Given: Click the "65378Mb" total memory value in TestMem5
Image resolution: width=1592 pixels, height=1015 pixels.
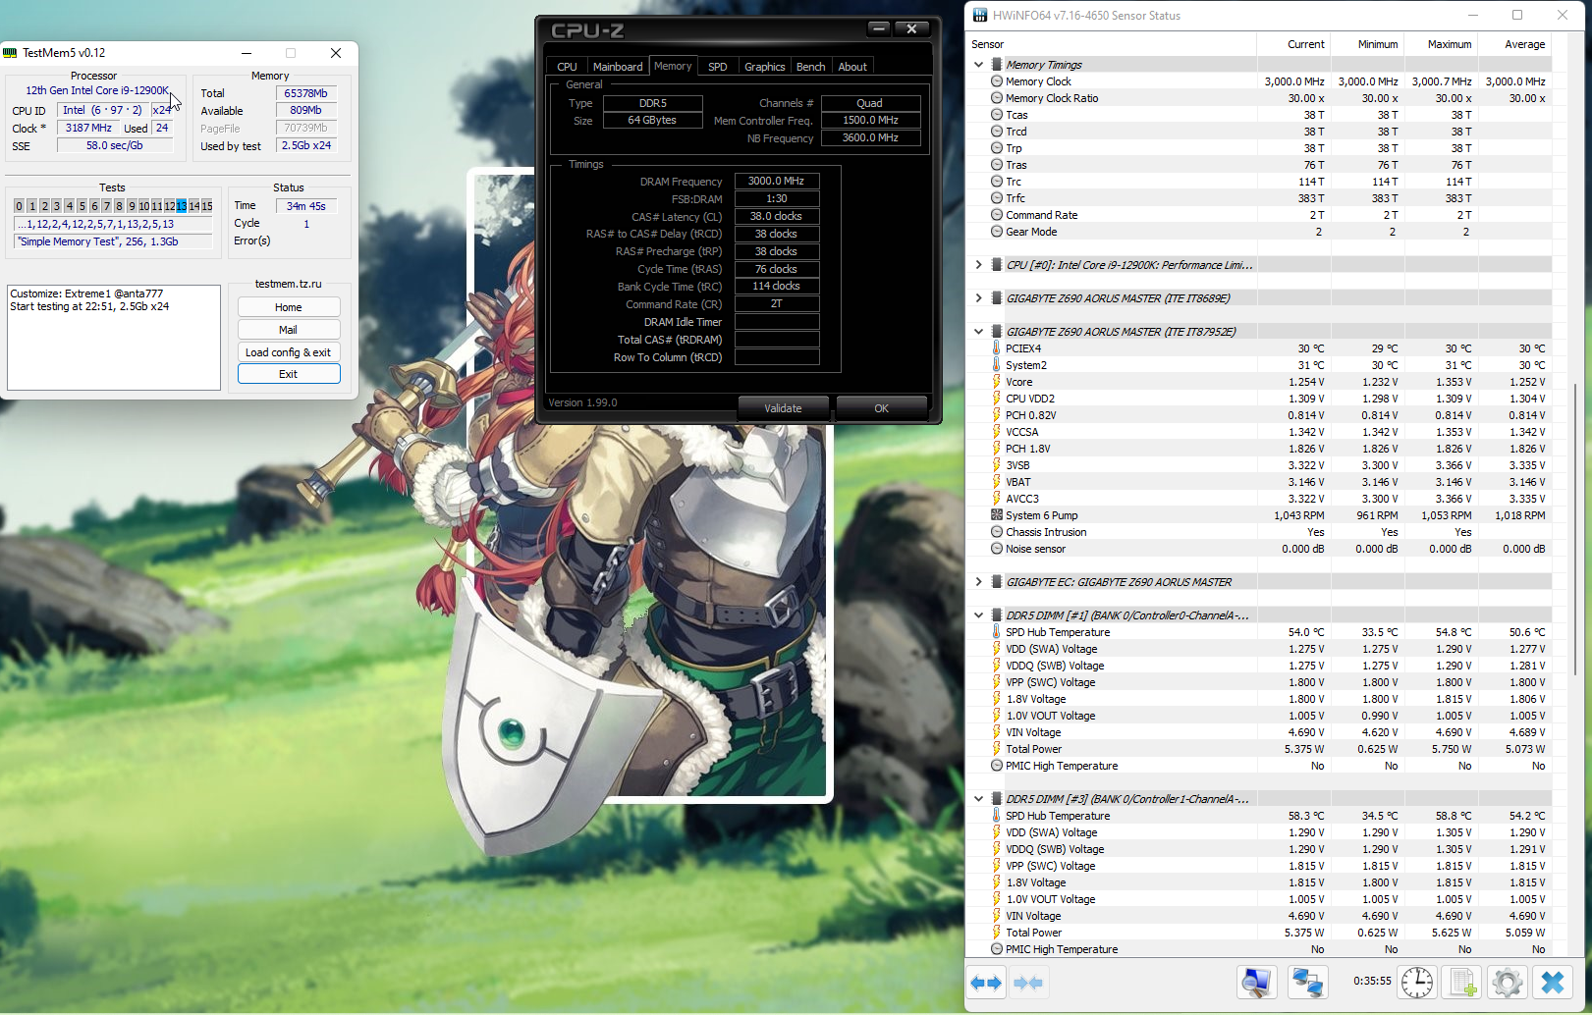Looking at the screenshot, I should (x=306, y=93).
